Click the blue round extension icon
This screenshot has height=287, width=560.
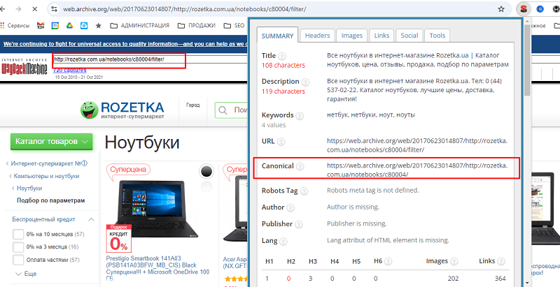(540, 9)
